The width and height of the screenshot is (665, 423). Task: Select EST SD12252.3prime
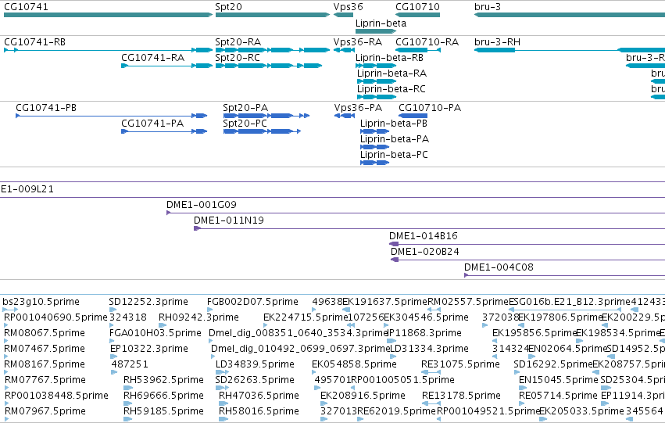click(x=148, y=302)
